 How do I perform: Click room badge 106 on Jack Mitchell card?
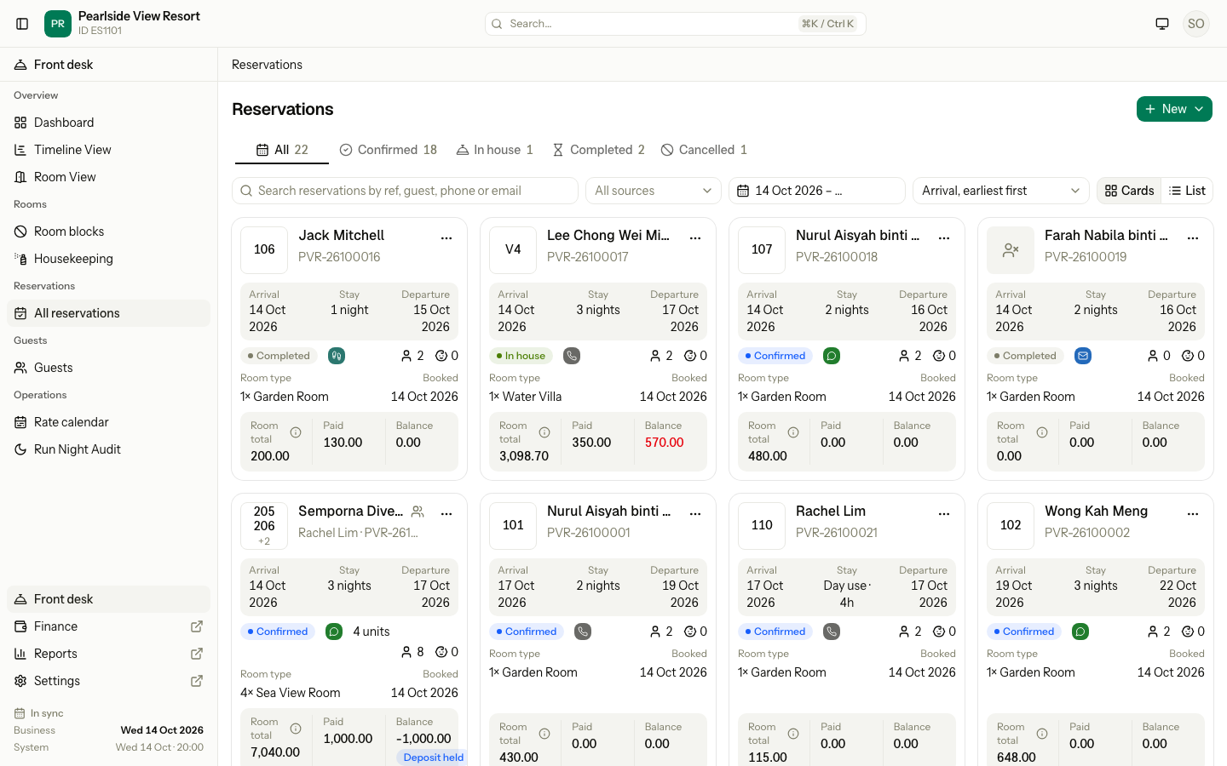click(x=264, y=250)
